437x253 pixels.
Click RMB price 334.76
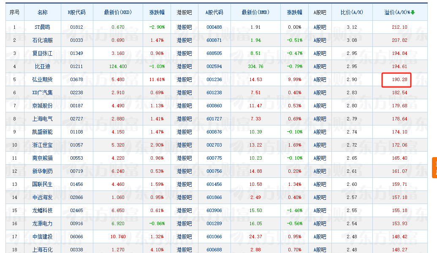click(255, 66)
